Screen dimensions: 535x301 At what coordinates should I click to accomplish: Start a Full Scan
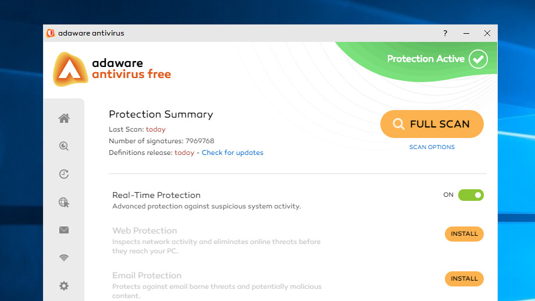point(432,124)
